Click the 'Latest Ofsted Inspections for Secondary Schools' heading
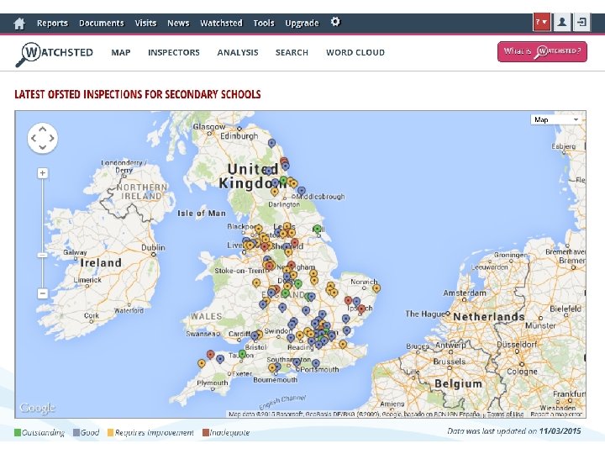605x454 pixels. [138, 94]
